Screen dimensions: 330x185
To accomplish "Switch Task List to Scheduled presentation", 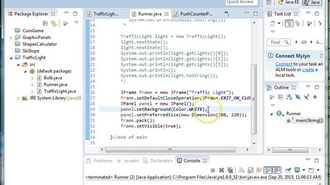I will (298, 23).
